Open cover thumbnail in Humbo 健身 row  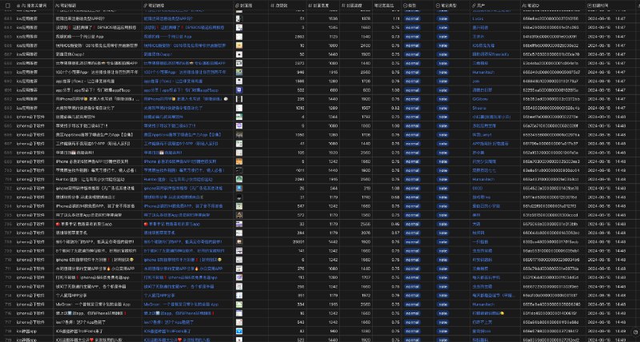click(x=239, y=179)
